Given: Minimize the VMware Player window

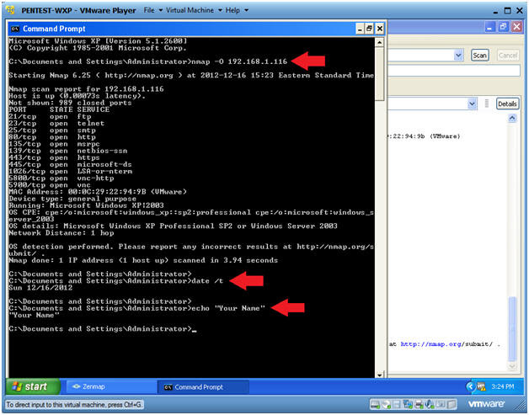Looking at the screenshot, I should click(495, 11).
